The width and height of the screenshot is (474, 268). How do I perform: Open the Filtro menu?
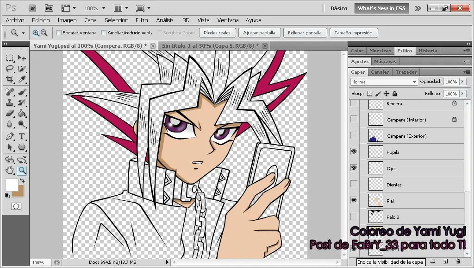pyautogui.click(x=142, y=20)
